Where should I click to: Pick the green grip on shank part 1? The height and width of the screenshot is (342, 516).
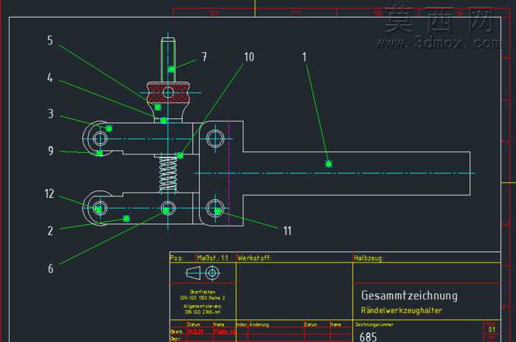(329, 164)
